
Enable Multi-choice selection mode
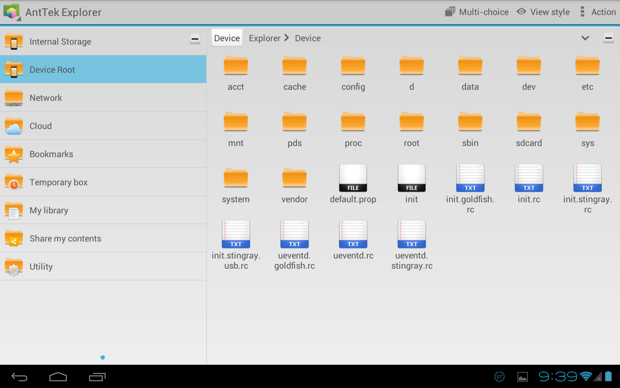point(477,12)
